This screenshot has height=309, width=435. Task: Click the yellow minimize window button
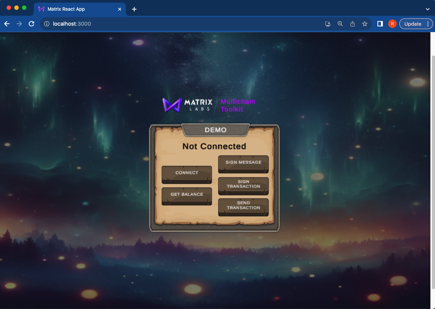point(16,8)
